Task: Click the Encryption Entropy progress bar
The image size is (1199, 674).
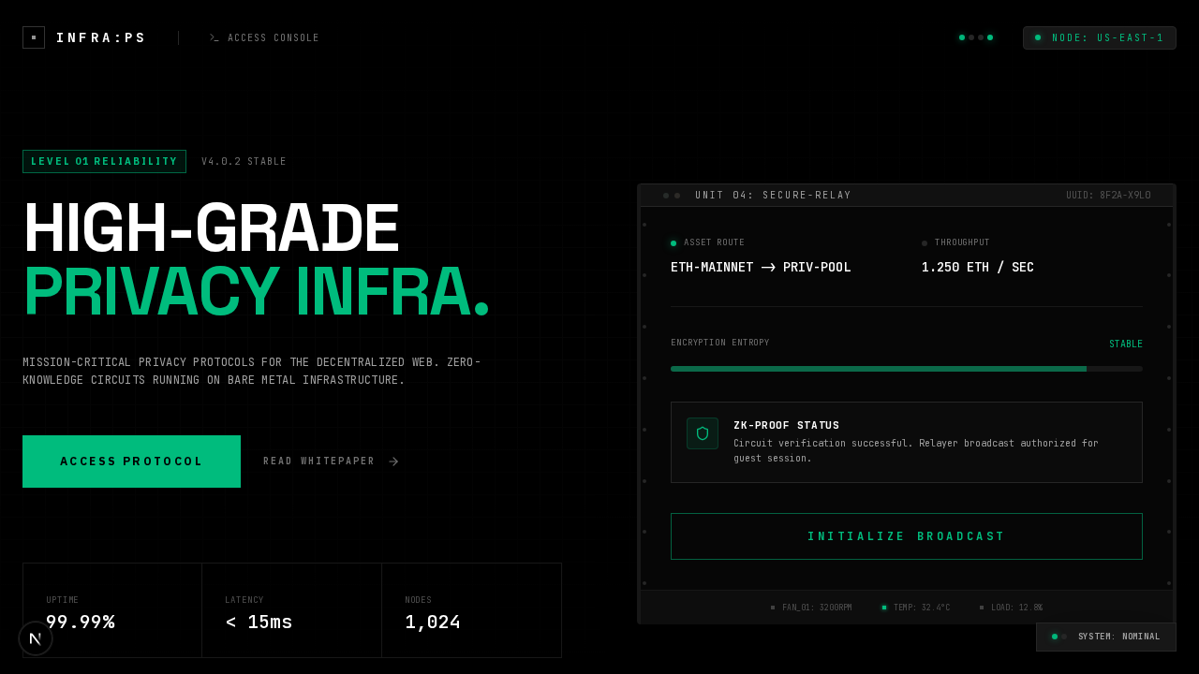Action: click(906, 369)
